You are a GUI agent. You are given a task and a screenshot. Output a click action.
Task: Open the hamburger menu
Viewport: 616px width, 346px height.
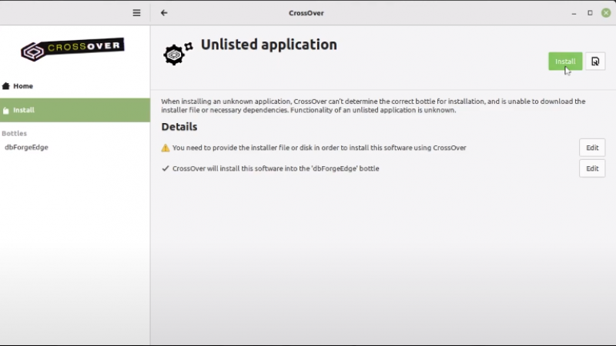point(136,13)
